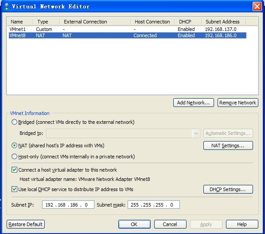Select the VMnet8 NAT network row
This screenshot has width=265, height=234.
tap(128, 35)
